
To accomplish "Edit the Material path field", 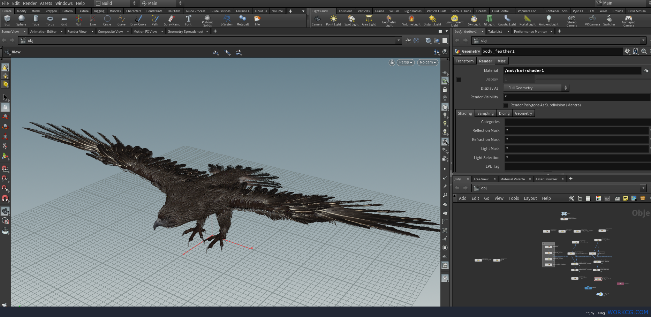I will click(x=573, y=71).
